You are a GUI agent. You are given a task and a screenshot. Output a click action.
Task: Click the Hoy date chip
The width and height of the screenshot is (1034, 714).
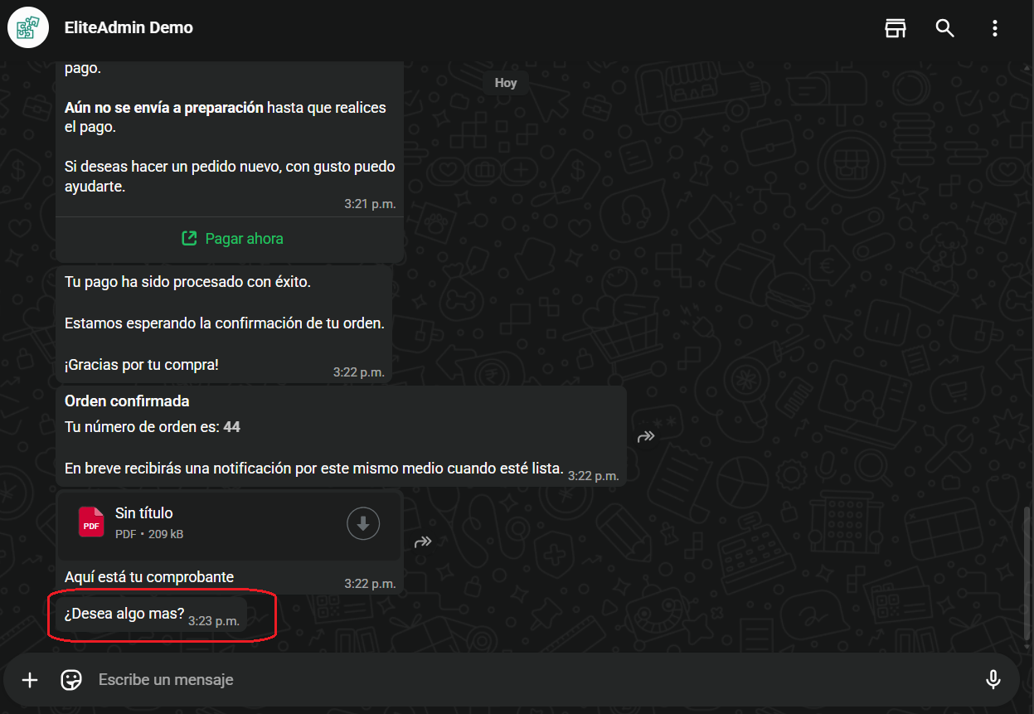[x=506, y=83]
